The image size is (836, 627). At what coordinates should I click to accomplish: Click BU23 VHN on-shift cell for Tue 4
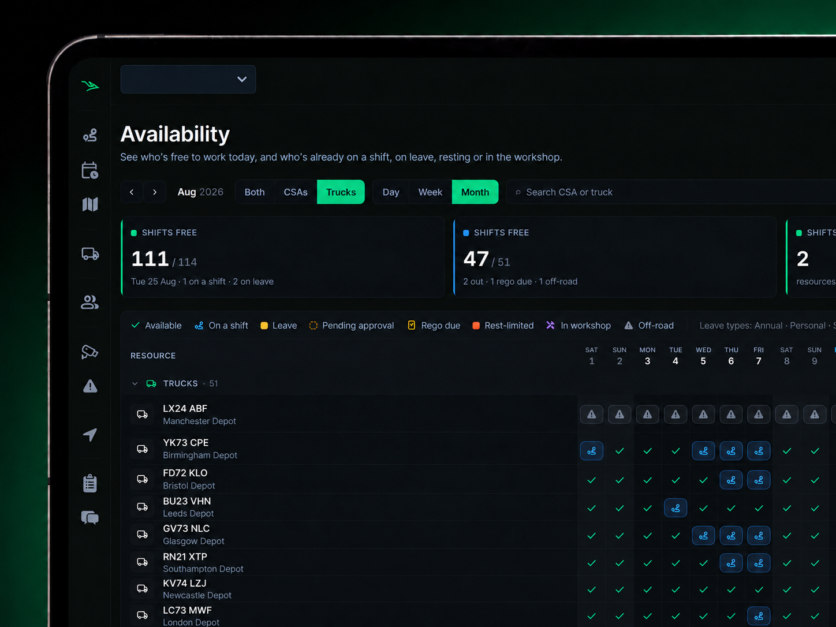point(675,508)
